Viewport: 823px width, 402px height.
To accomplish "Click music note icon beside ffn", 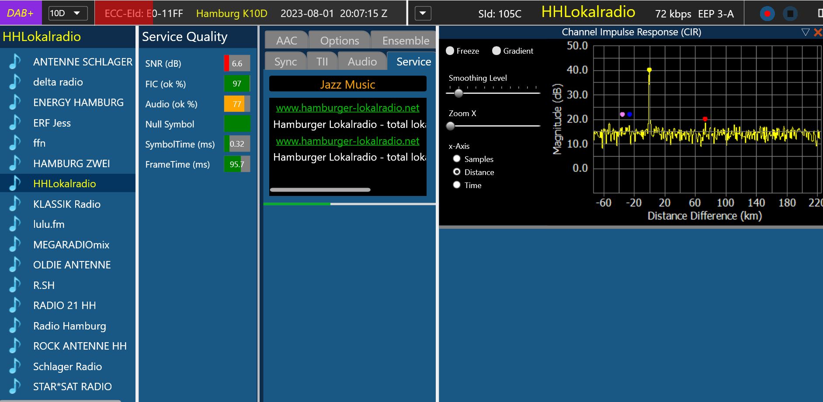I will coord(15,143).
